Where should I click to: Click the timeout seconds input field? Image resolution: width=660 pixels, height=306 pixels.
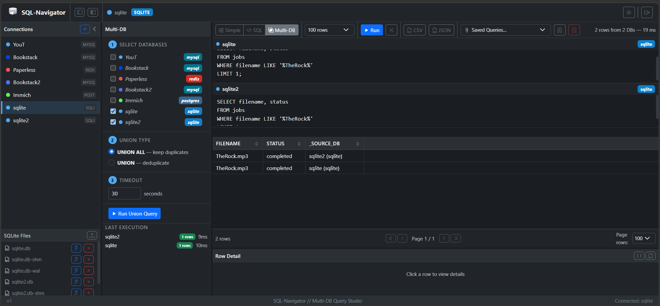(x=125, y=193)
